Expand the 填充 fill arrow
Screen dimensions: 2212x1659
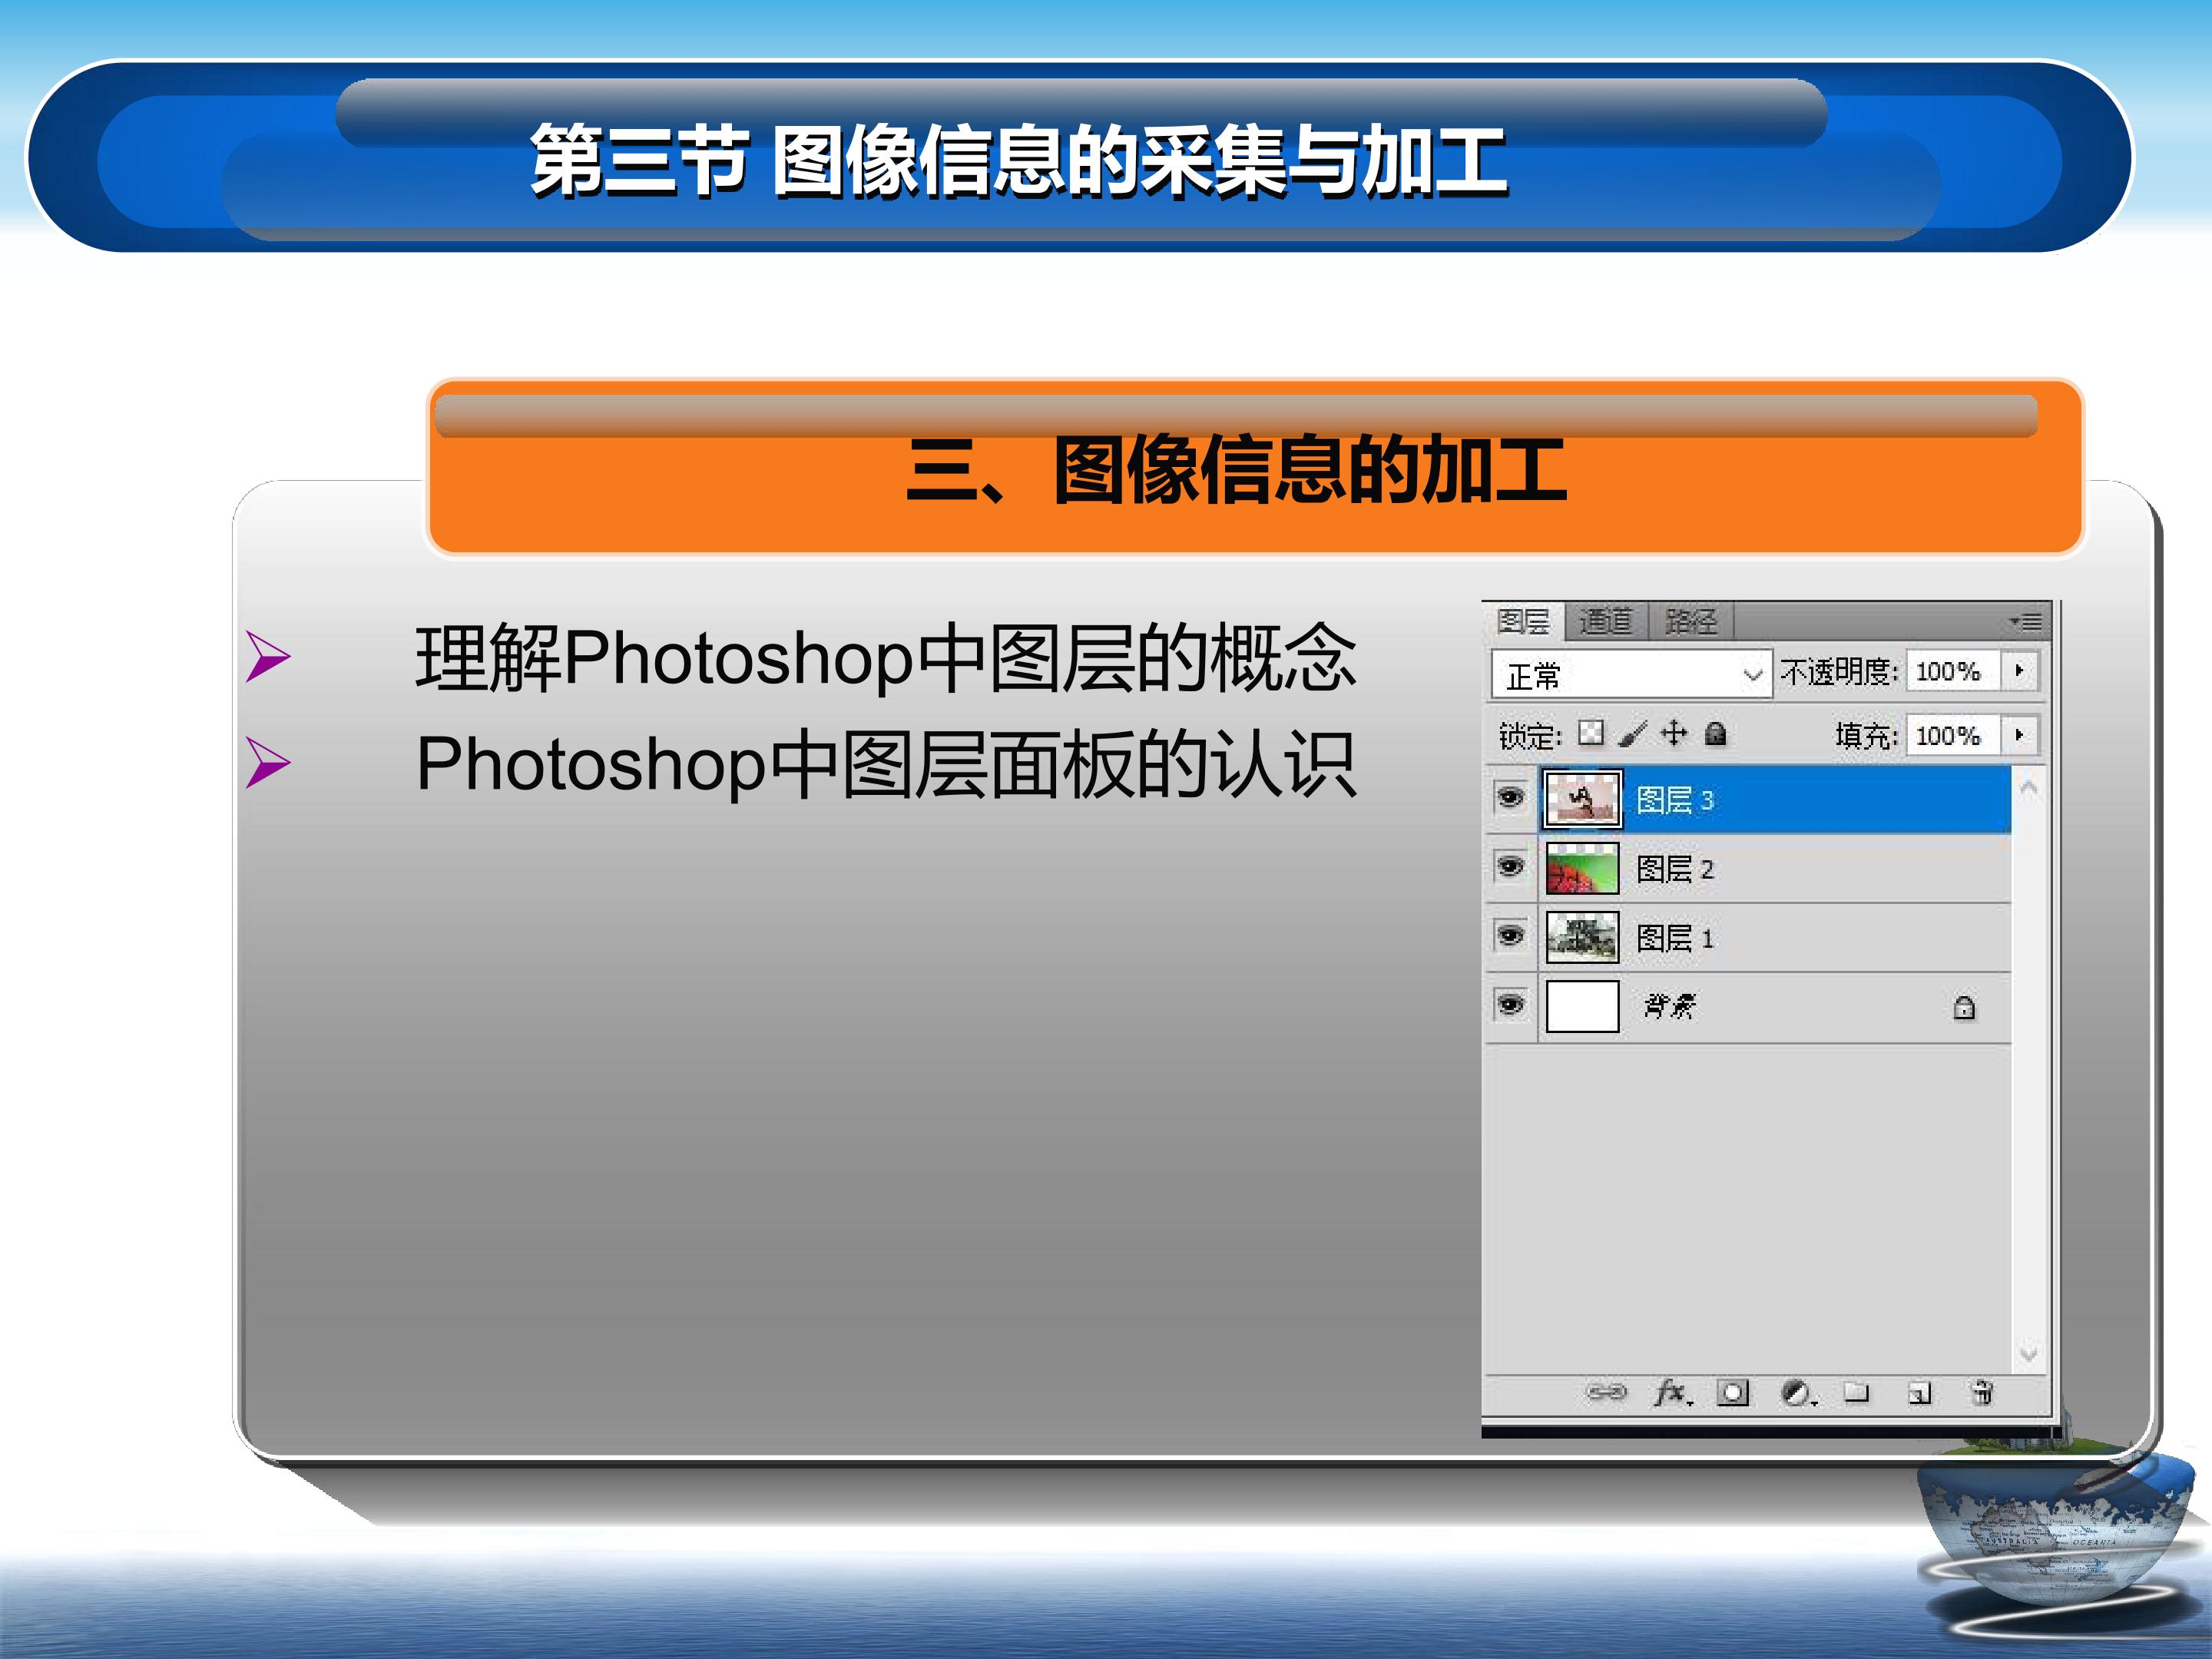pyautogui.click(x=2019, y=735)
